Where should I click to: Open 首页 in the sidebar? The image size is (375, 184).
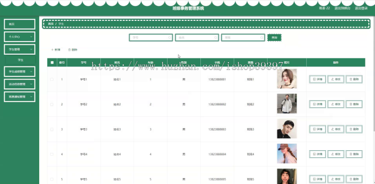pyautogui.click(x=20, y=24)
